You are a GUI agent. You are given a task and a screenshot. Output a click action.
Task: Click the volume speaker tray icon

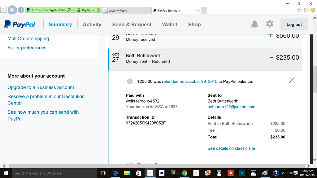point(289,173)
